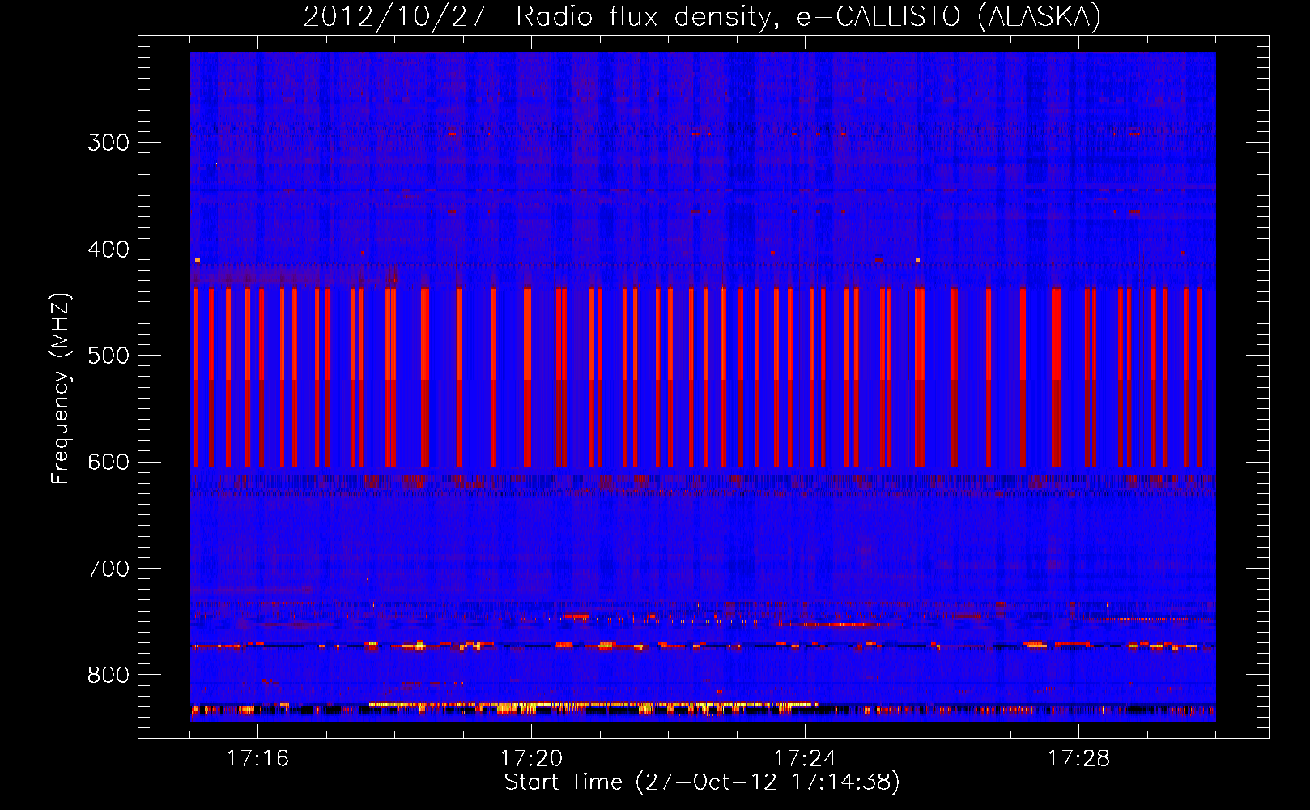The height and width of the screenshot is (810, 1310).
Task: Click the 17:24 time tick label
Action: (805, 758)
